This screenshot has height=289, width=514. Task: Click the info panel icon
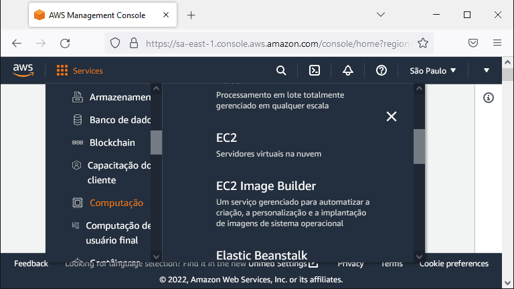[x=489, y=98]
